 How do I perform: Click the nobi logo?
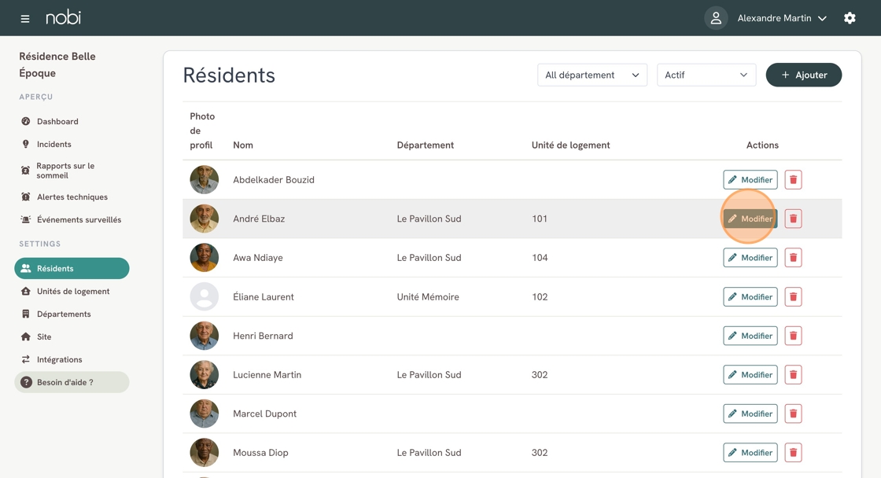pos(63,17)
